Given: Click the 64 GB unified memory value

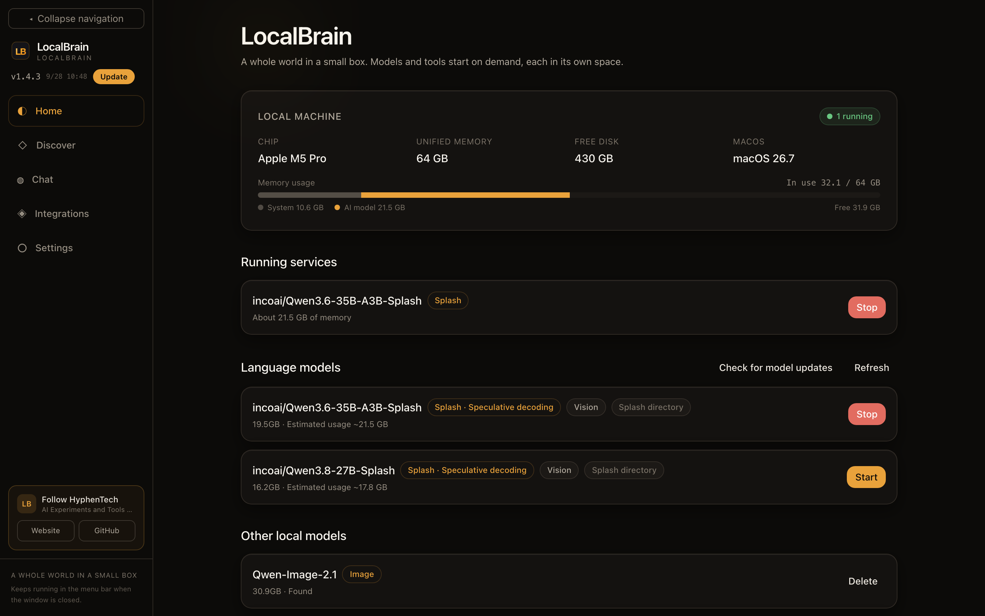Looking at the screenshot, I should click(x=432, y=158).
